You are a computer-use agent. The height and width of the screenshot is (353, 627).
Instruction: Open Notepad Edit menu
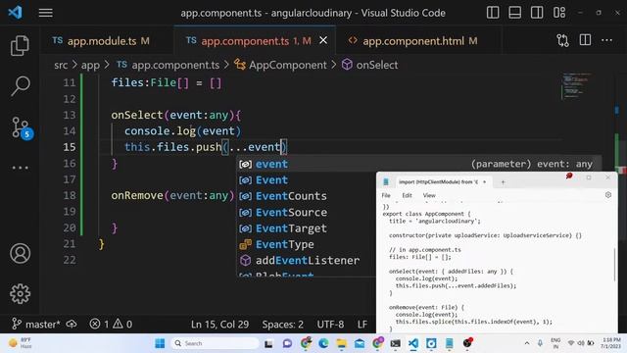(407, 195)
